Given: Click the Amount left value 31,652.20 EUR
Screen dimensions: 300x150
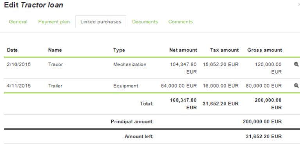Looking at the screenshot, I should point(264,136).
